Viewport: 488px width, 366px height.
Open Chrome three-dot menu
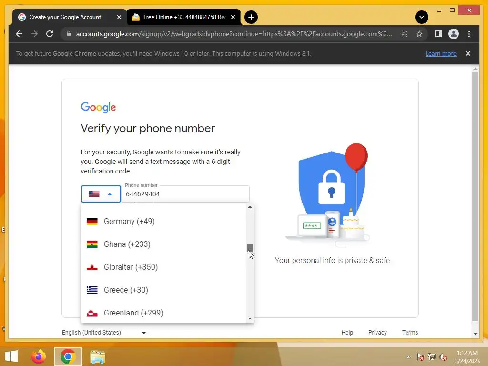tap(469, 34)
